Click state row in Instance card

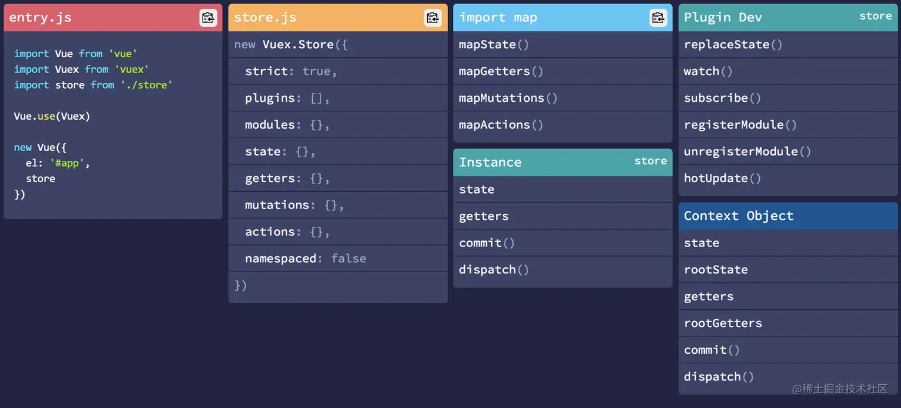click(563, 189)
